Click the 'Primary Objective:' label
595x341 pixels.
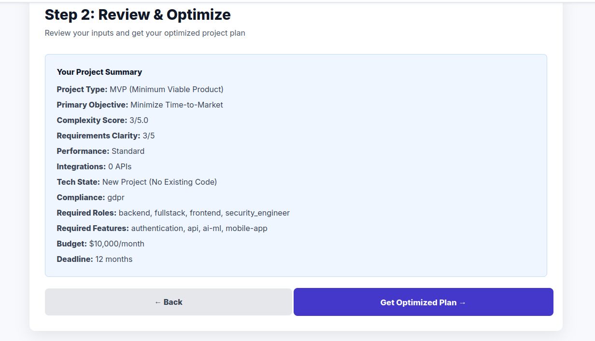[92, 105]
